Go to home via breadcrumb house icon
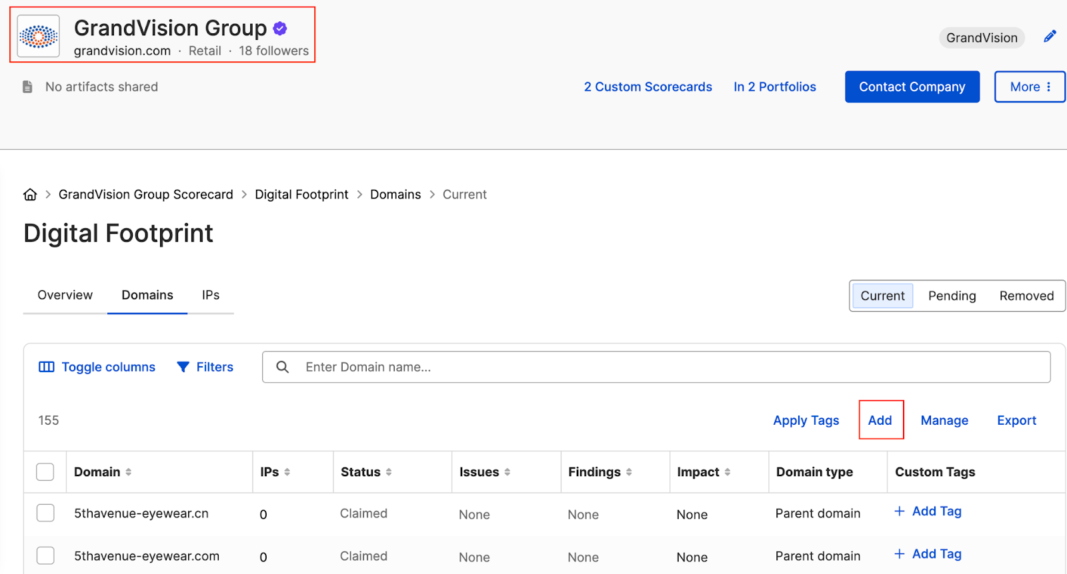 click(30, 194)
